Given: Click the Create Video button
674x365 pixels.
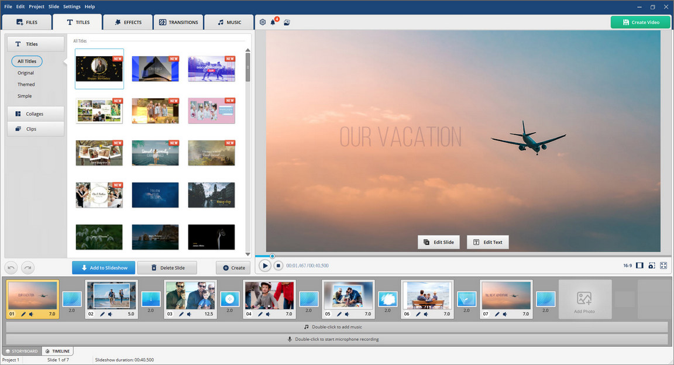Looking at the screenshot, I should coord(639,22).
